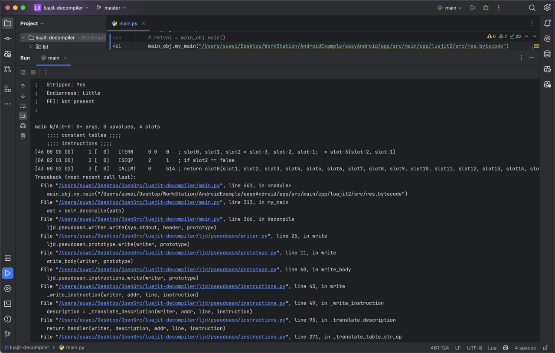Open the master branch dropdown
This screenshot has width=555, height=353.
(x=111, y=8)
